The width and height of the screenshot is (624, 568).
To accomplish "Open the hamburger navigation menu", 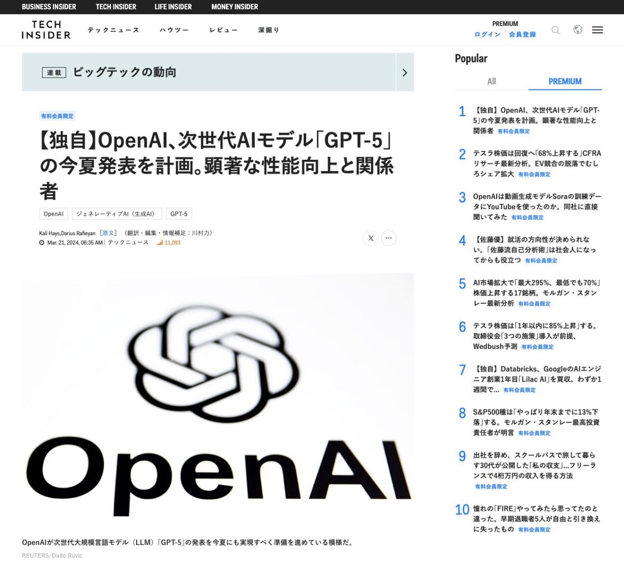I will [x=597, y=30].
